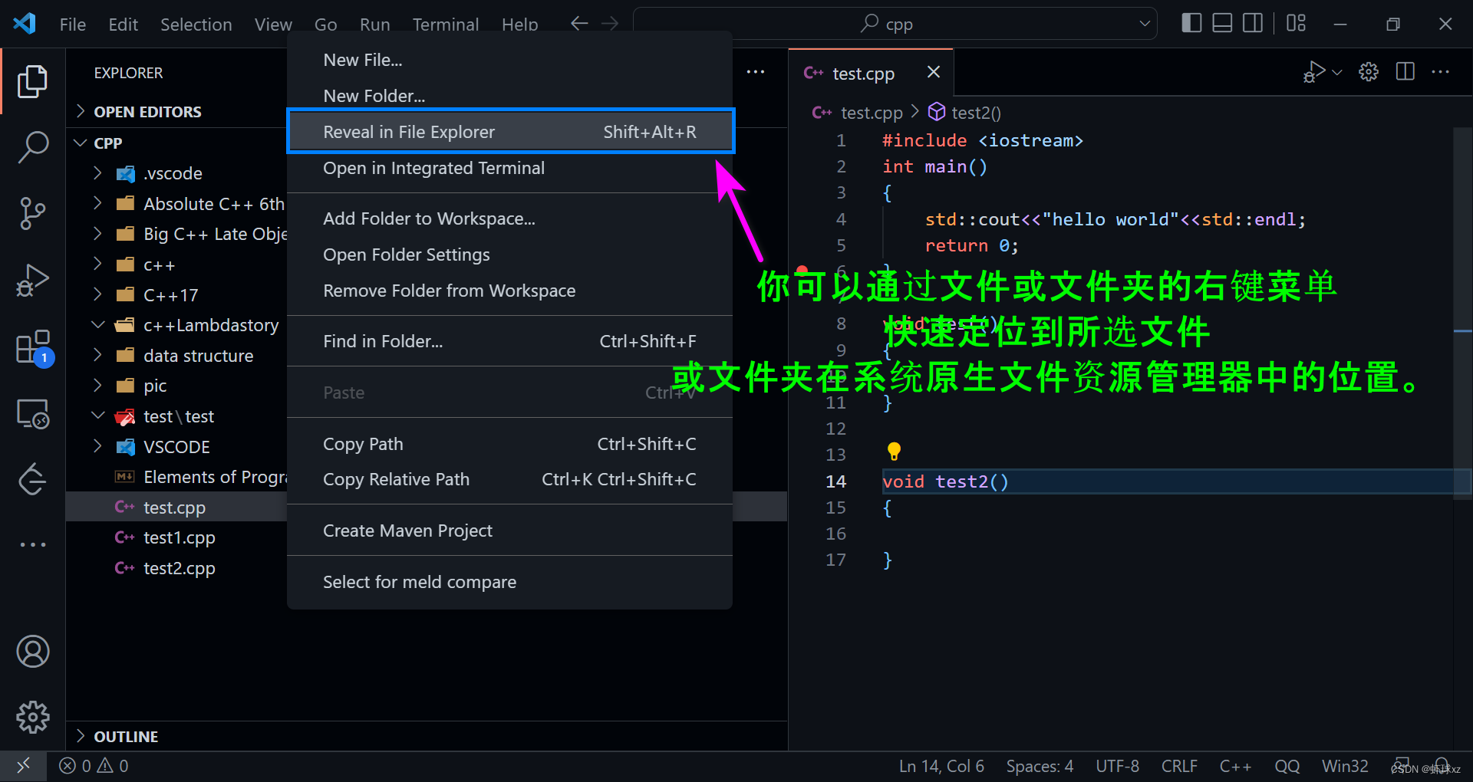
Task: Click QQ item in status bar
Action: tap(1287, 766)
